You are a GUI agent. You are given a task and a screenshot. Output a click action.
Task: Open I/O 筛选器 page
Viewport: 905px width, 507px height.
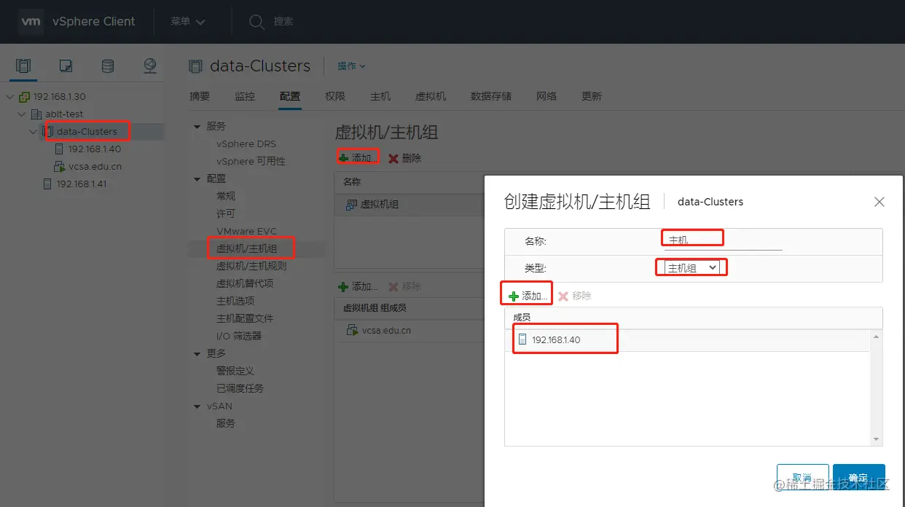[239, 337]
